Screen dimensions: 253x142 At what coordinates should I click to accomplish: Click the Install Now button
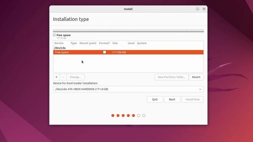pyautogui.click(x=193, y=99)
